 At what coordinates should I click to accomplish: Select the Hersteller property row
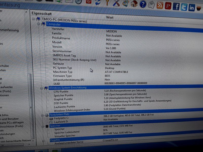point(58,29)
